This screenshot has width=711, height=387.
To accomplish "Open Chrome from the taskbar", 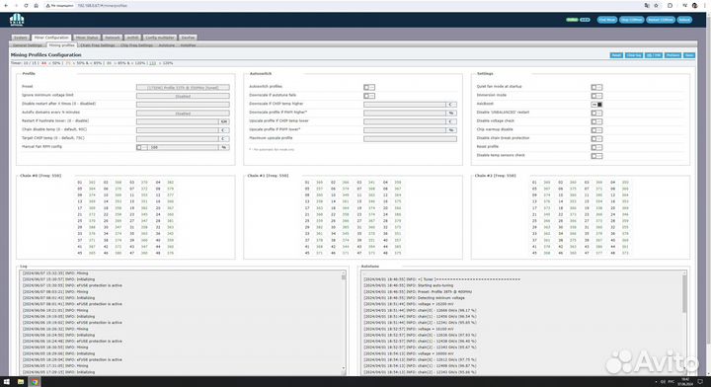I will [35, 382].
